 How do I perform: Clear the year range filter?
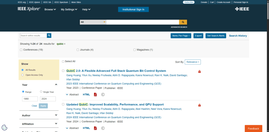click(34, 106)
